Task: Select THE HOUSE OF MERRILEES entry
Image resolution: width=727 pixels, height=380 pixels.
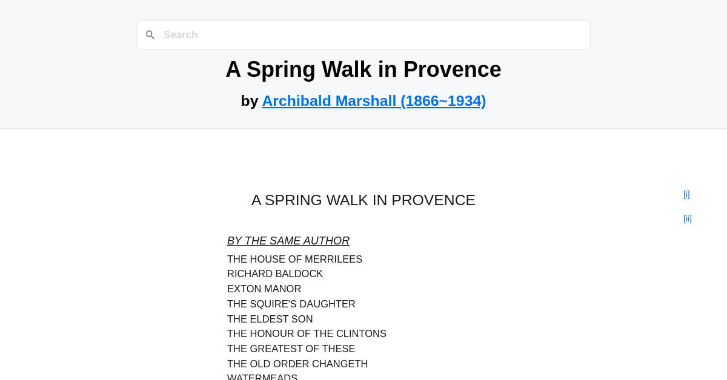Action: [294, 259]
